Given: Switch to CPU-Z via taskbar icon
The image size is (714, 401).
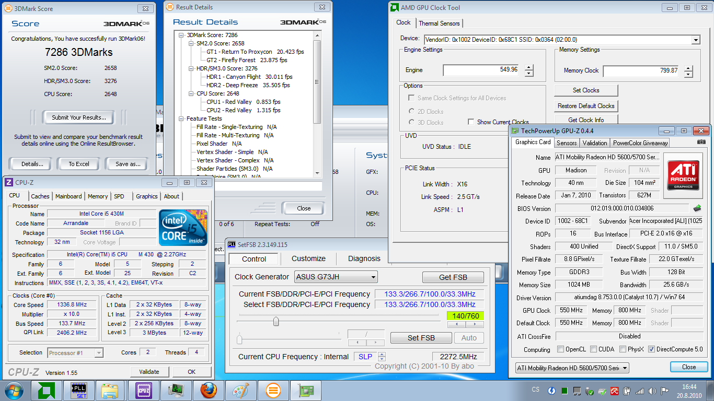Looking at the screenshot, I should tap(143, 391).
